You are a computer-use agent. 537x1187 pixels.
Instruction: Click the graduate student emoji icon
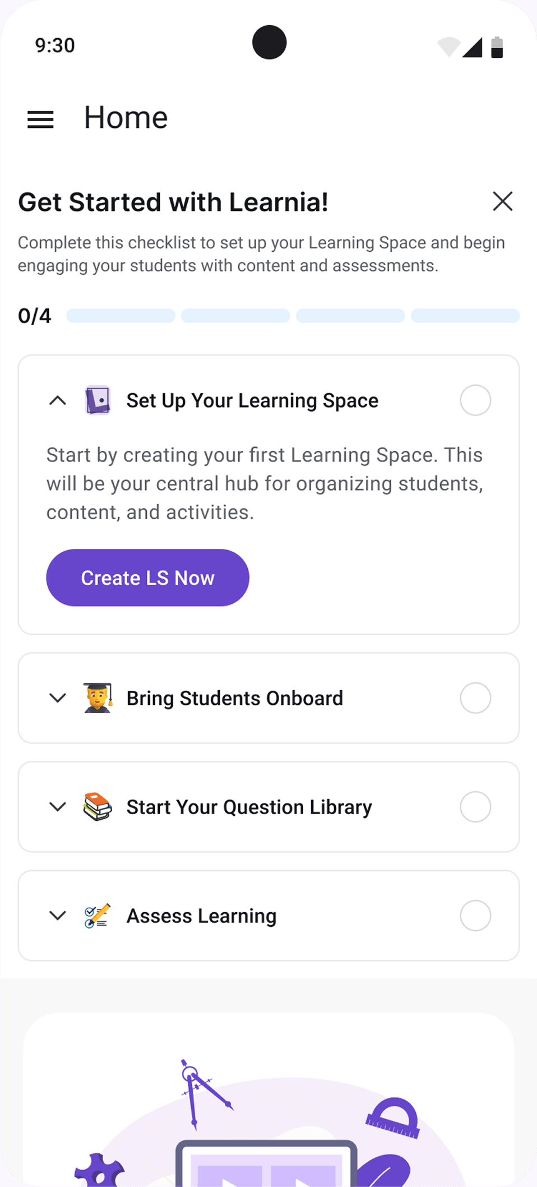pos(98,698)
